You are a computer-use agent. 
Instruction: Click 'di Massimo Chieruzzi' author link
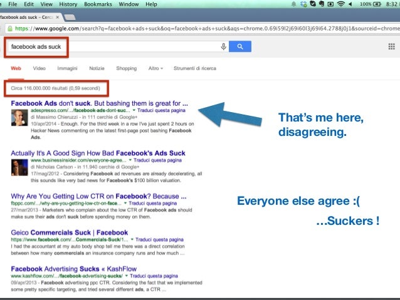click(54, 117)
